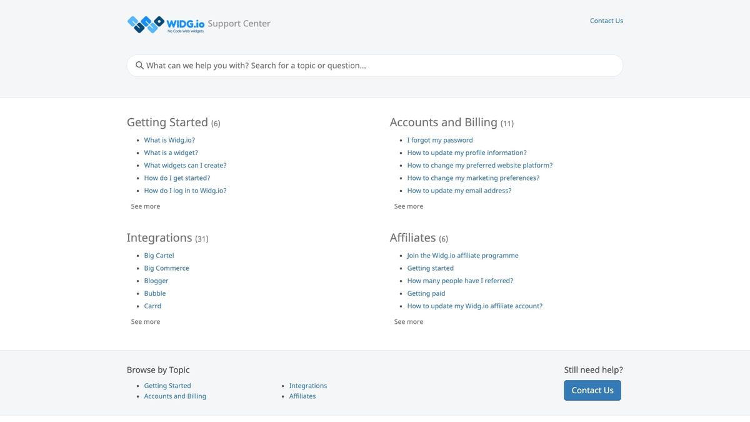Open 'How do I get started?' article
Image resolution: width=750 pixels, height=422 pixels.
(x=177, y=178)
